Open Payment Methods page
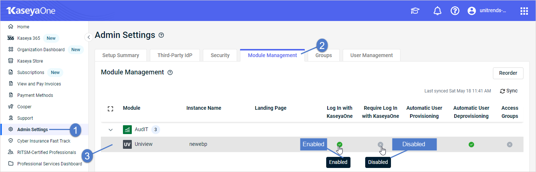 (x=35, y=95)
